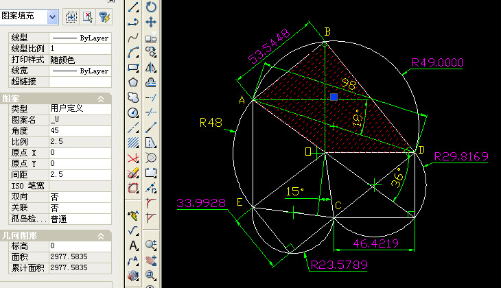Select the Move tool
Viewport: 501px width, 288px height.
tap(151, 22)
